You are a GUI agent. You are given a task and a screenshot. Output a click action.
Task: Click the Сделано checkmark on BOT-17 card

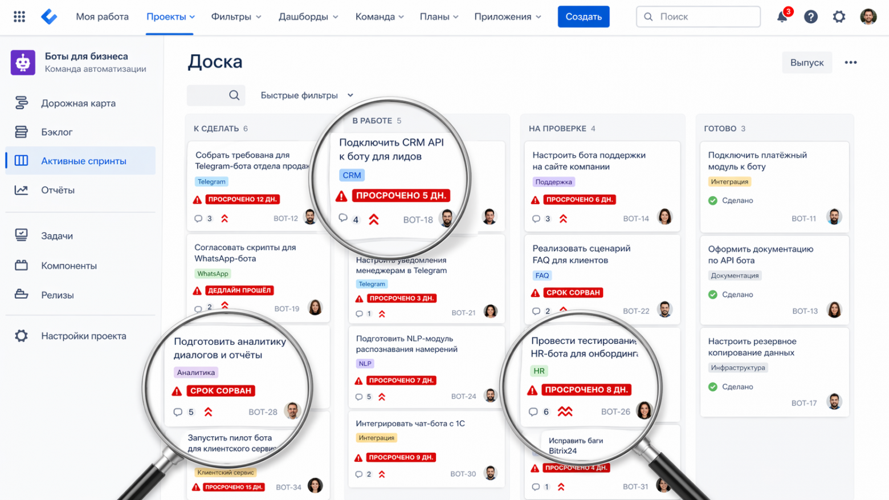tap(712, 387)
